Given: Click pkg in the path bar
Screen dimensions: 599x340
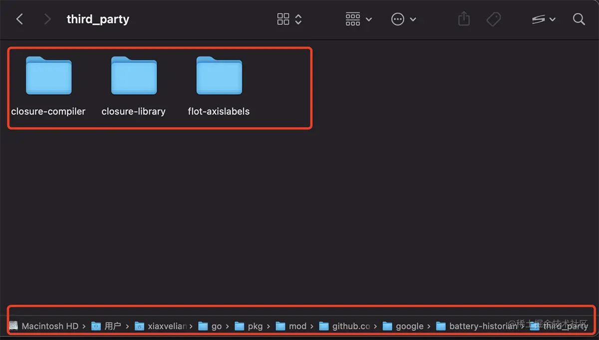Looking at the screenshot, I should [249, 326].
